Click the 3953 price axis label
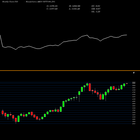Image resolution: width=140 pixels, height=140 pixels. [134, 106]
